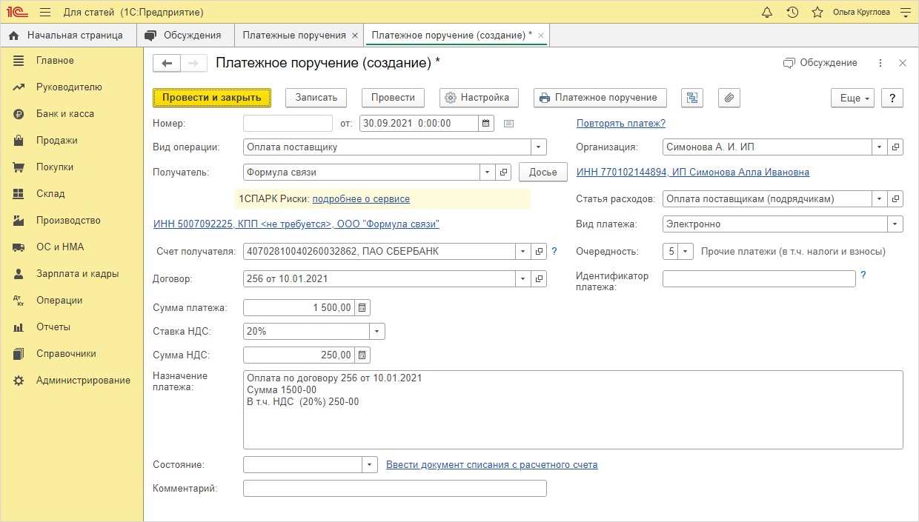Image resolution: width=919 pixels, height=522 pixels.
Task: Attach files with the paperclip icon
Action: tap(729, 98)
